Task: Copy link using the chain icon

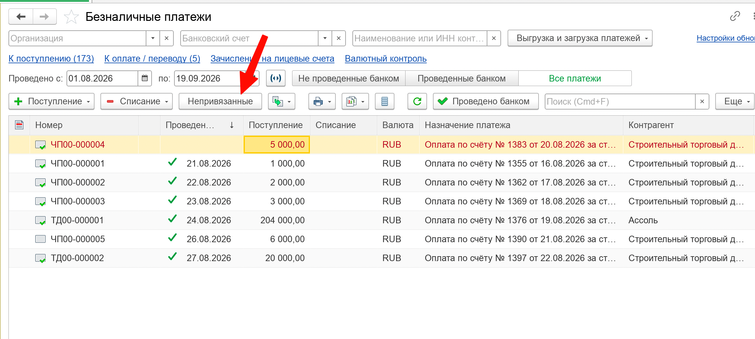Action: click(735, 16)
